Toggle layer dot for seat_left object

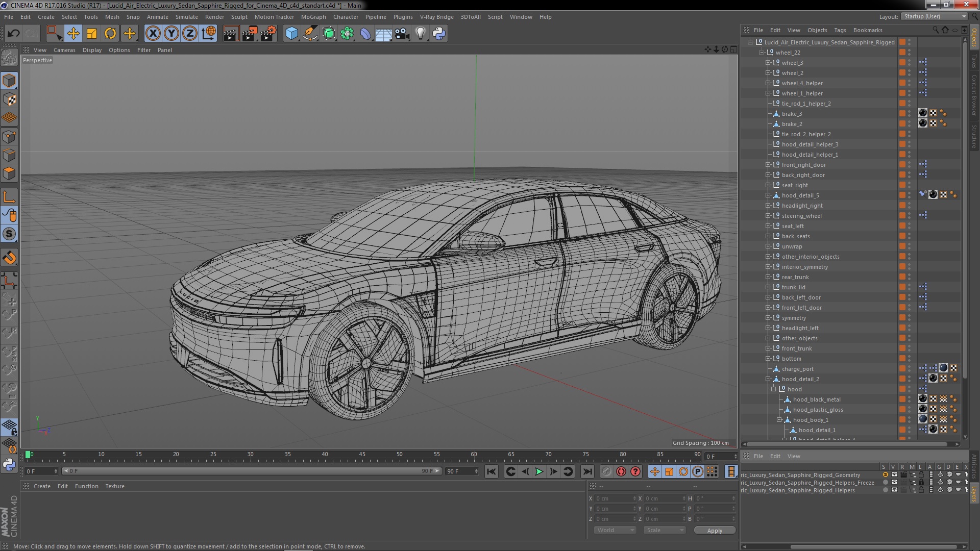coord(902,226)
